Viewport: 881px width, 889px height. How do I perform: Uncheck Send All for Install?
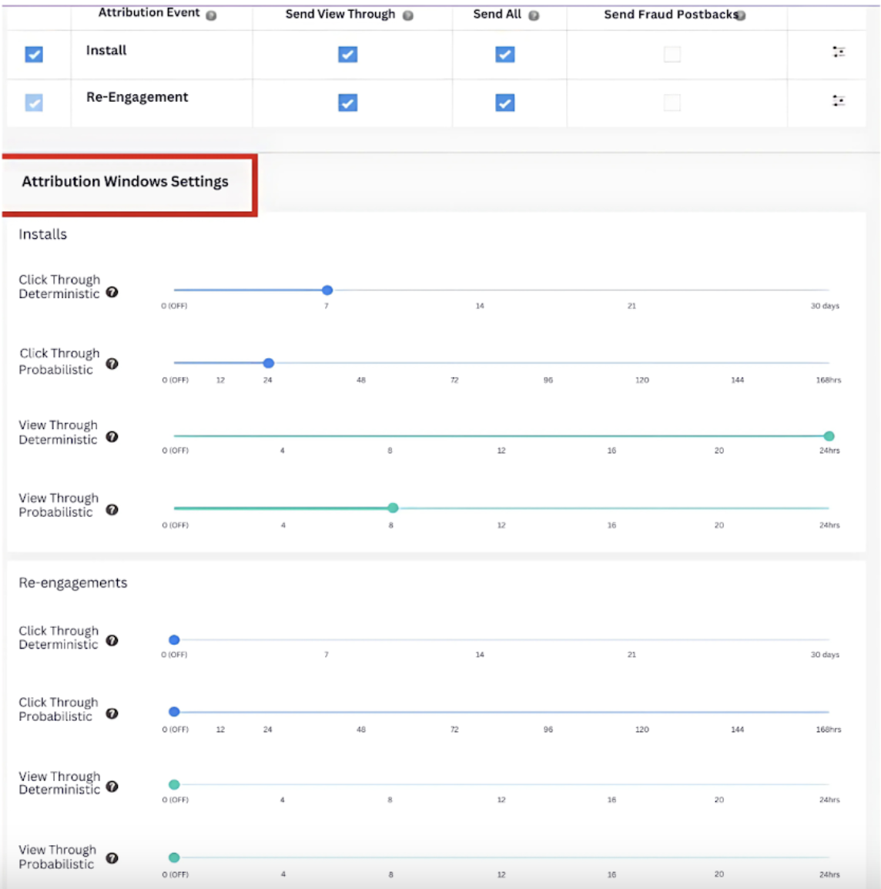(505, 54)
